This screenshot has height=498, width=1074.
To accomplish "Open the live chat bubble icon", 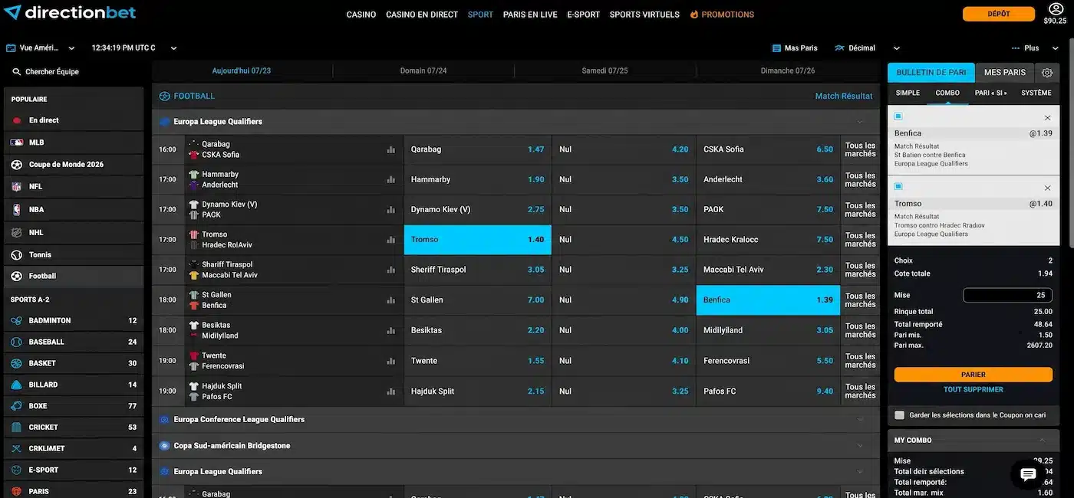I will 1028,475.
